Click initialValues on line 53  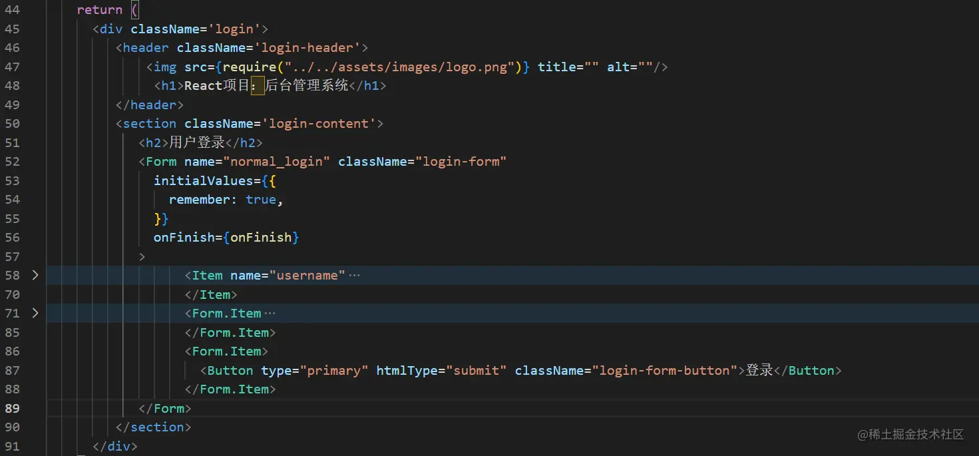(204, 180)
